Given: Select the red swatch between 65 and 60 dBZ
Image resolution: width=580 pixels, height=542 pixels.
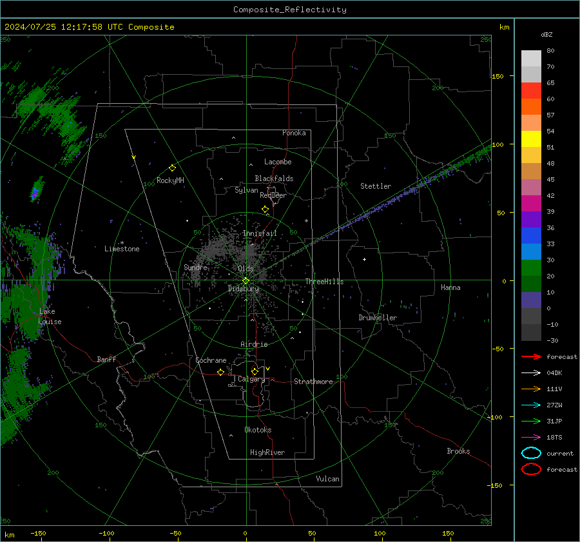Looking at the screenshot, I should point(531,91).
